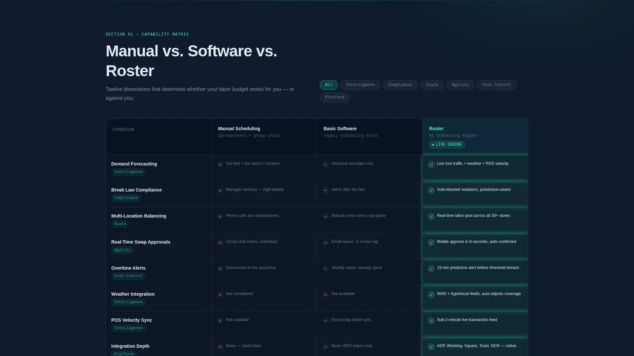Click the Overtime Alerts row title

point(128,268)
